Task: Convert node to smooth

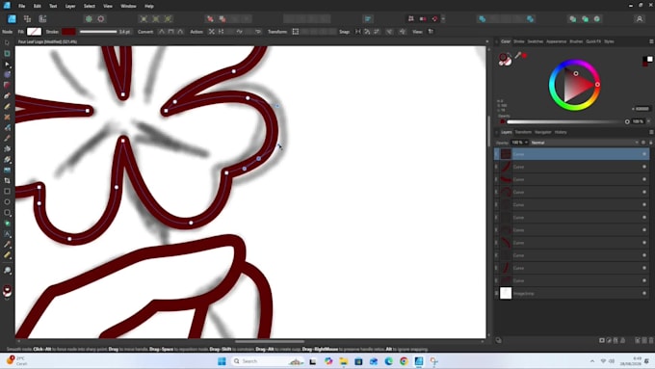Action: [170, 32]
